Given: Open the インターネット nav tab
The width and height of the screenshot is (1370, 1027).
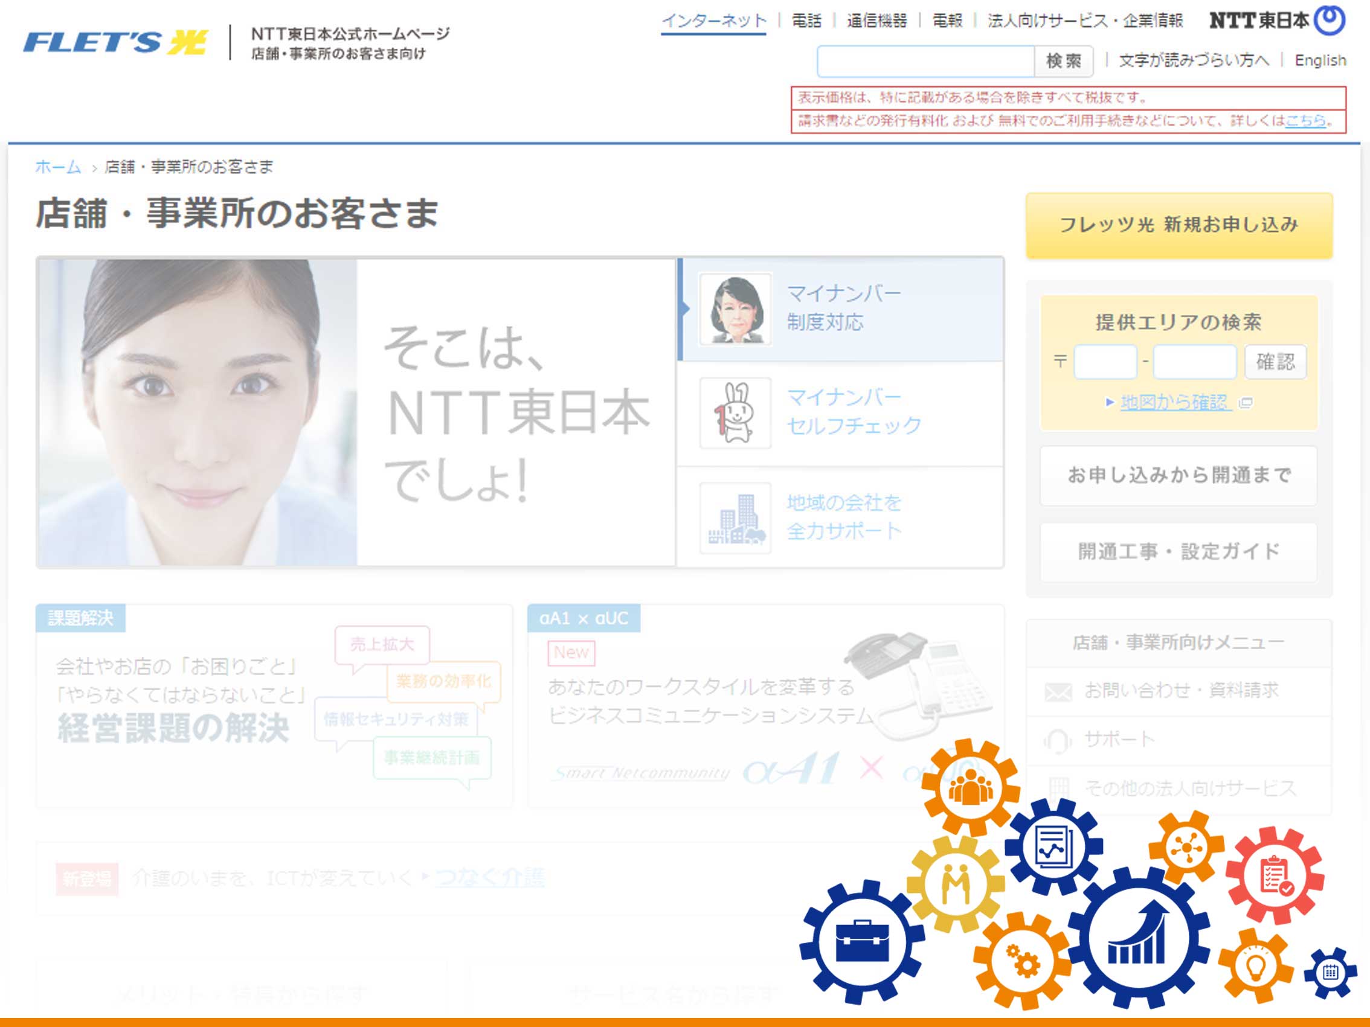Looking at the screenshot, I should [x=713, y=21].
